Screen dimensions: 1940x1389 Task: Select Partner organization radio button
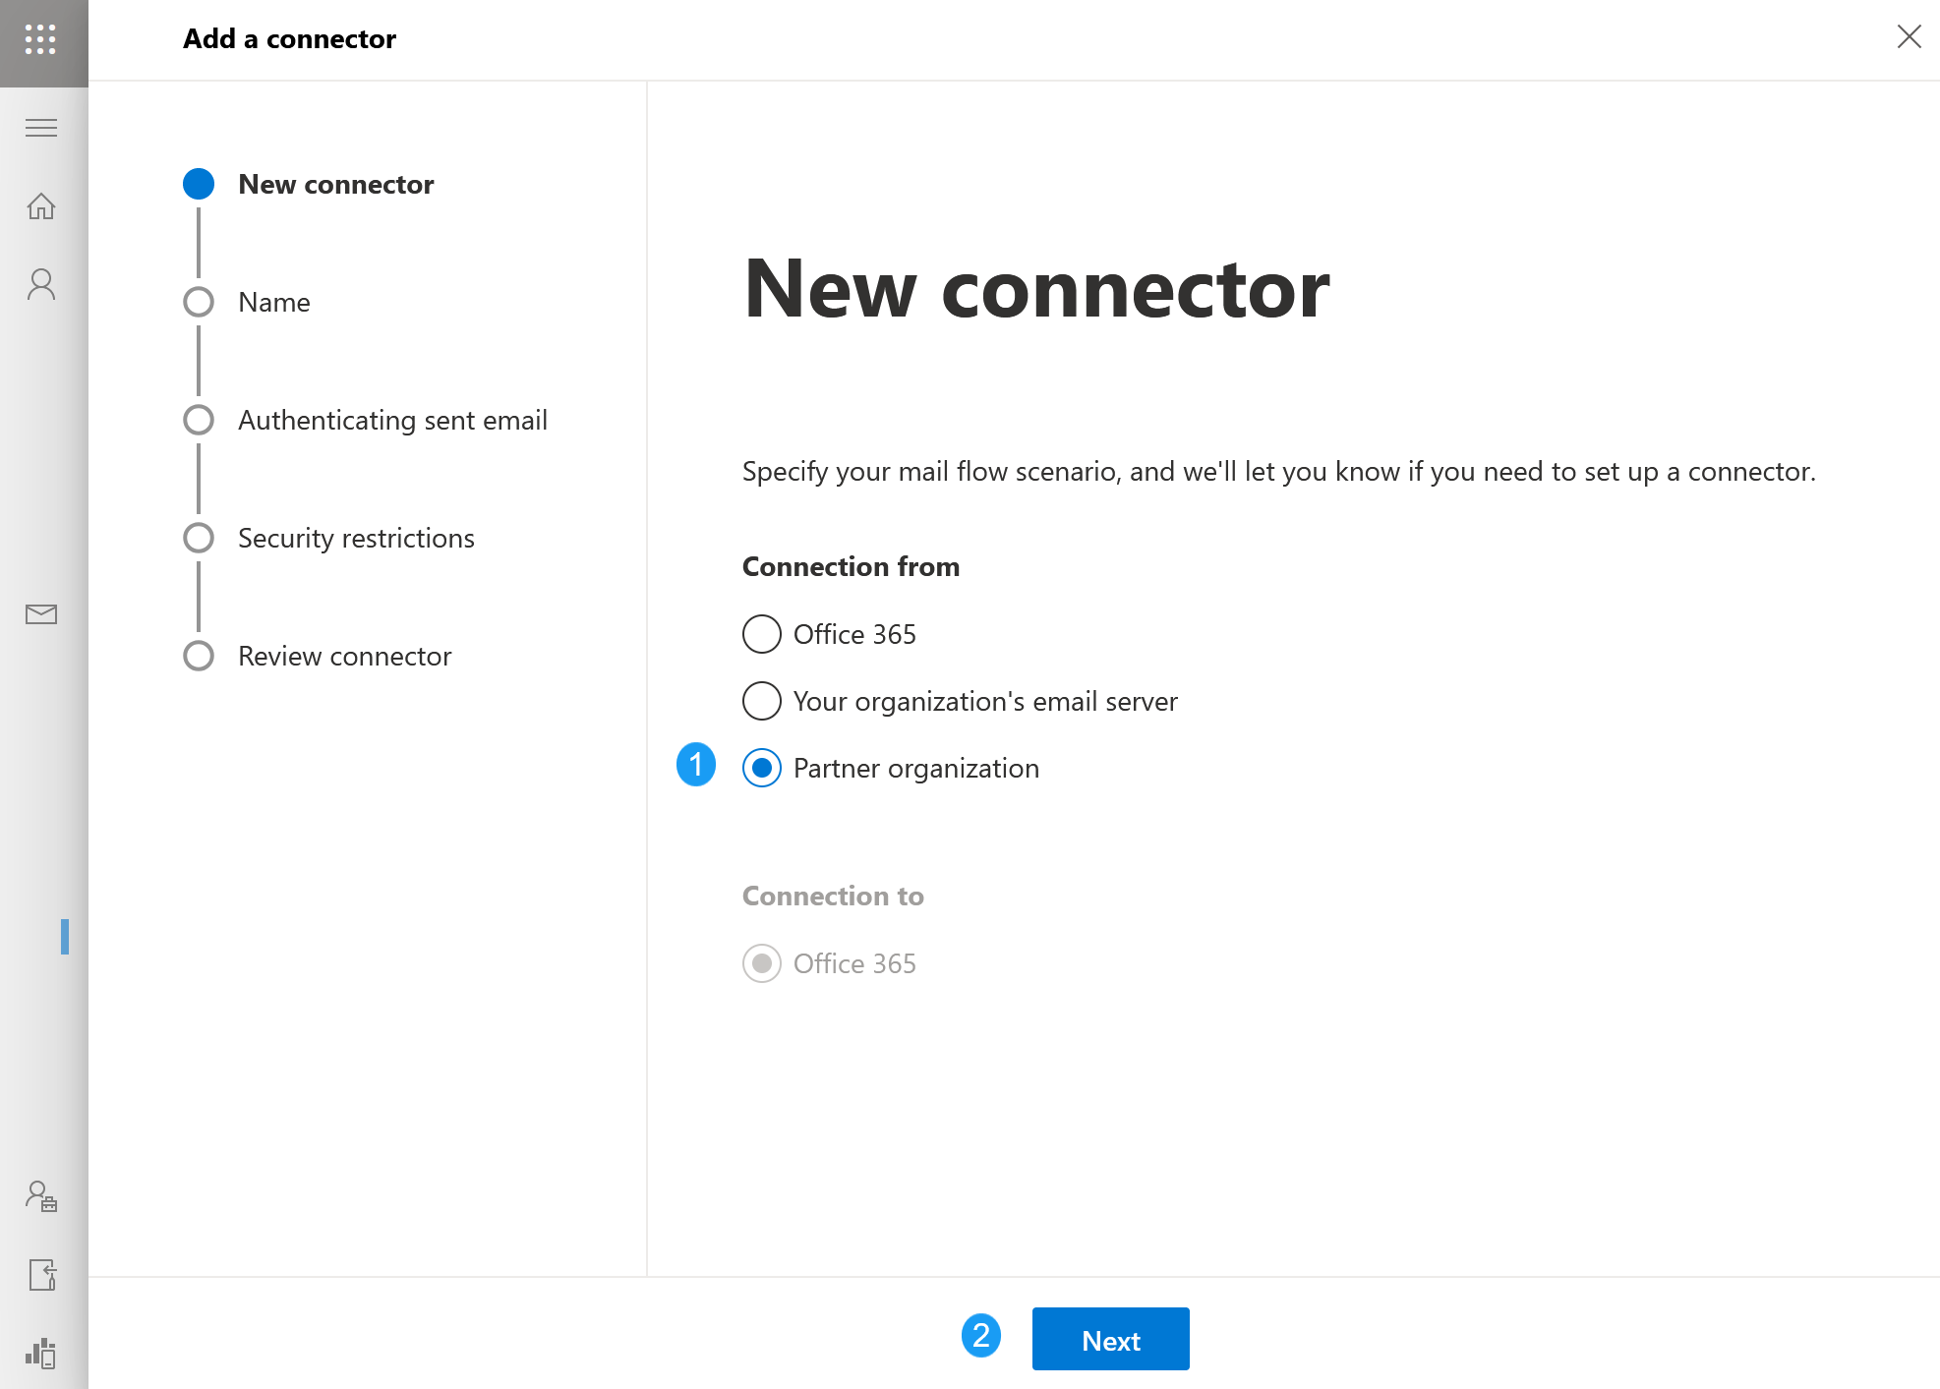762,768
